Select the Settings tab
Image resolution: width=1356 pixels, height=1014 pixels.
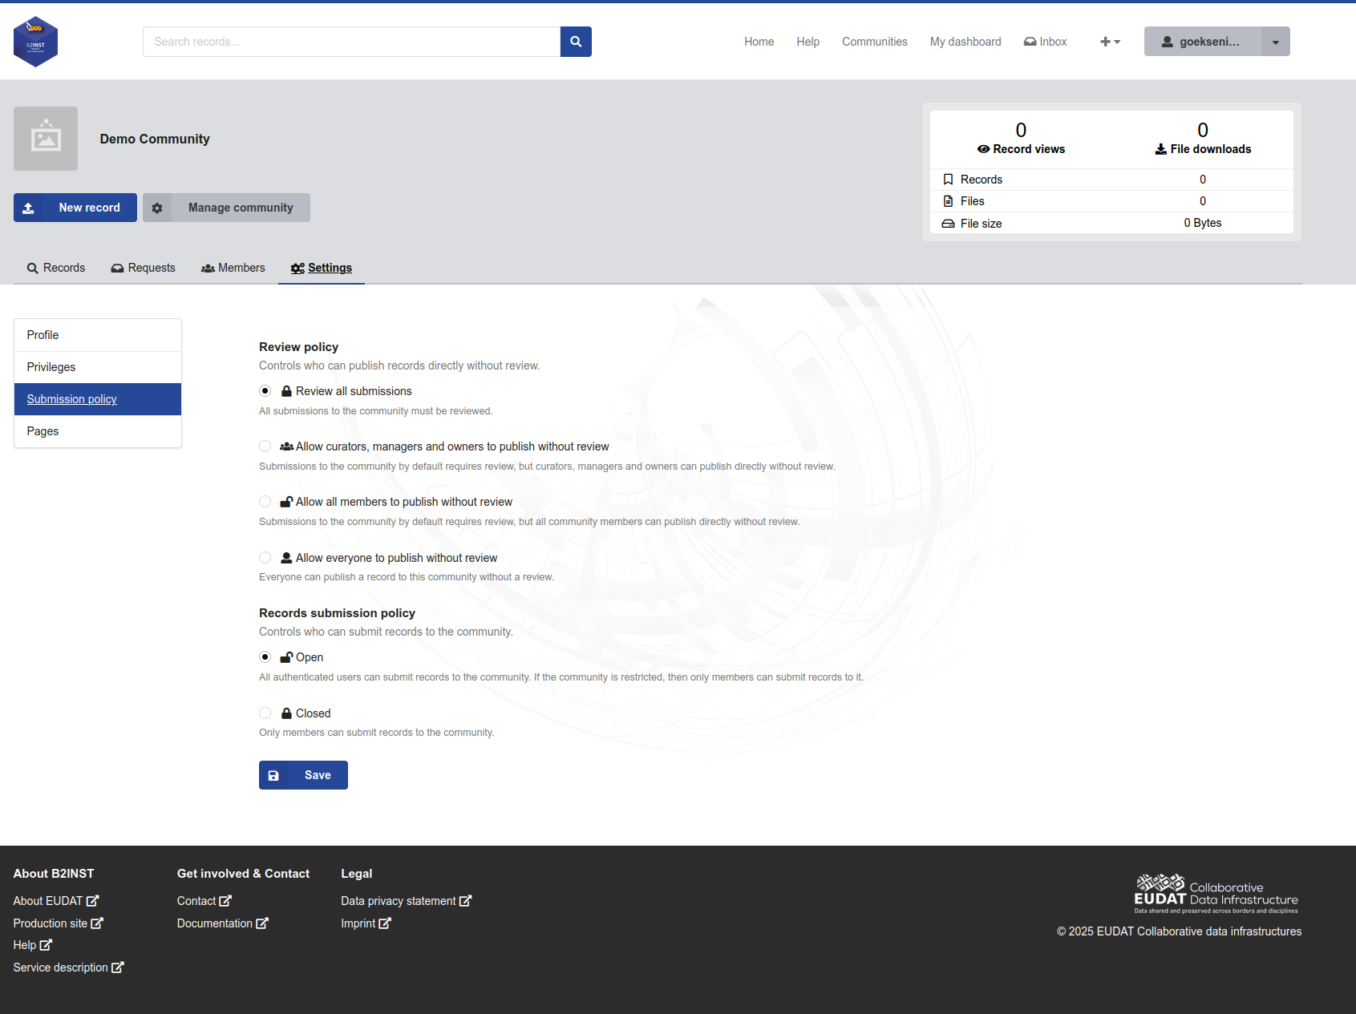pos(321,268)
